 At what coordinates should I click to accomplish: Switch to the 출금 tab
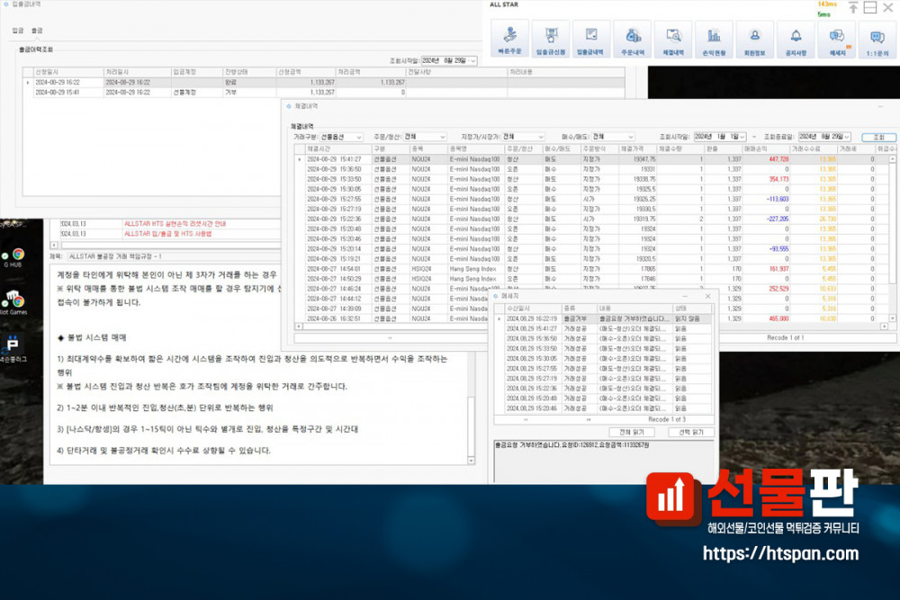tap(37, 31)
